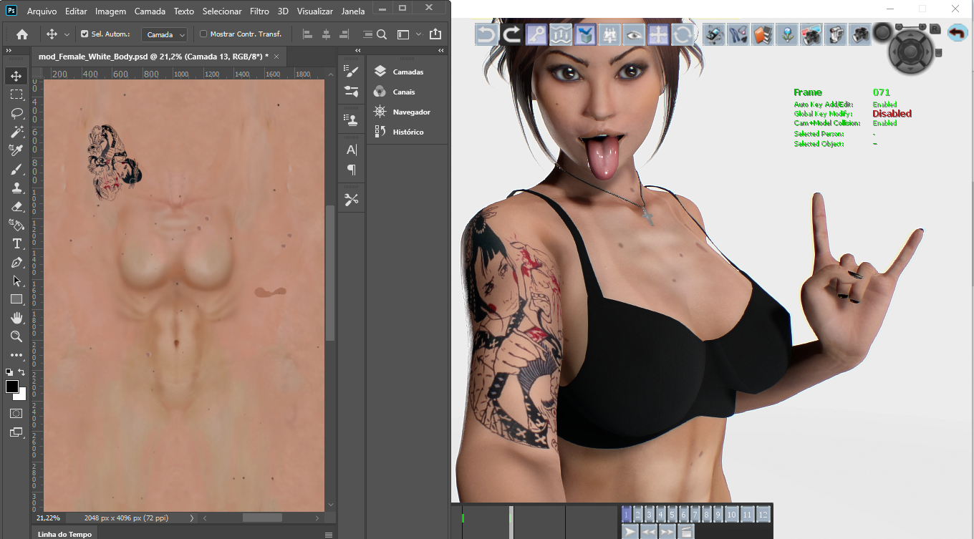Select the Hand tool
This screenshot has height=539, width=974.
click(x=16, y=318)
